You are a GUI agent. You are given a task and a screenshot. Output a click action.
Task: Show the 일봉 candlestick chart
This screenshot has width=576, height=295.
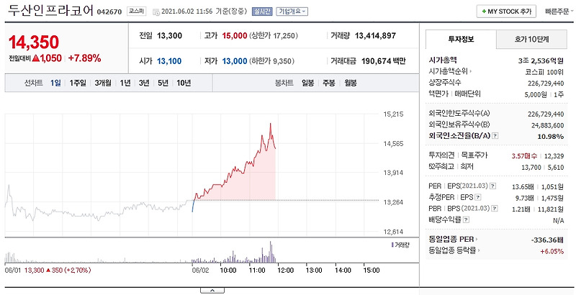(308, 83)
